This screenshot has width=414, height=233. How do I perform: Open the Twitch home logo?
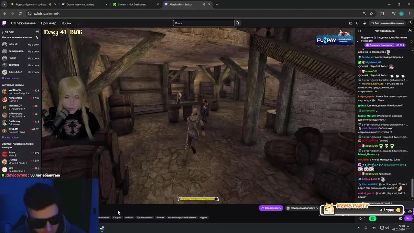pyautogui.click(x=4, y=23)
